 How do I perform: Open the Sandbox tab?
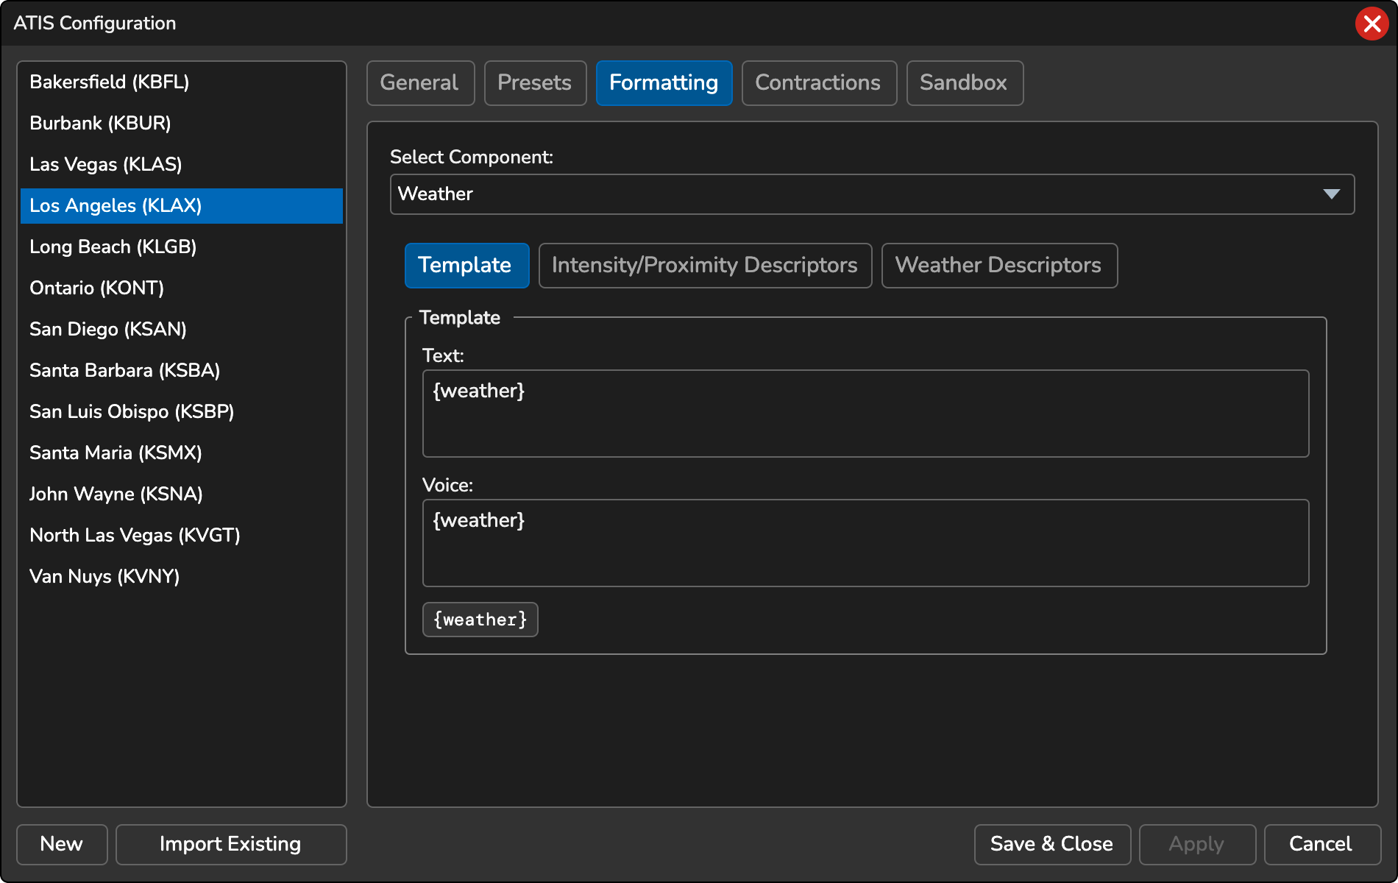point(964,83)
